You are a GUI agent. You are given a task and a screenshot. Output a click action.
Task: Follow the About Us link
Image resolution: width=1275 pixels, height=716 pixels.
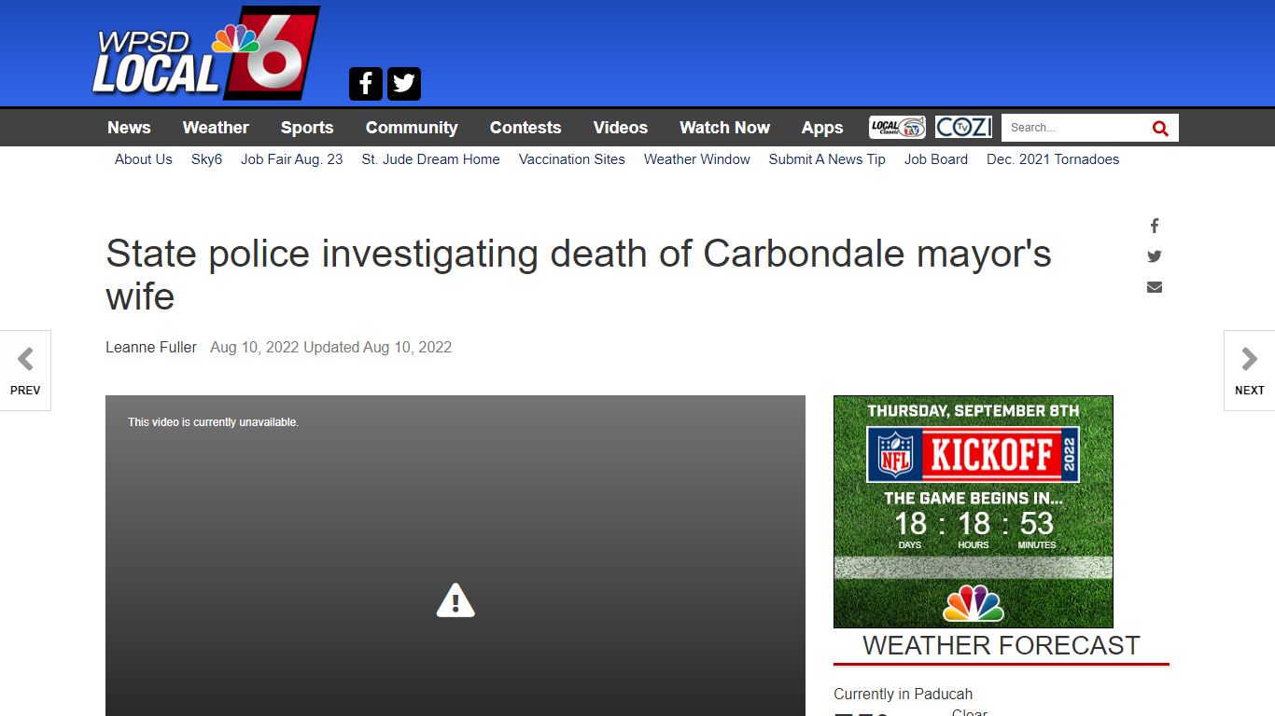pos(144,159)
